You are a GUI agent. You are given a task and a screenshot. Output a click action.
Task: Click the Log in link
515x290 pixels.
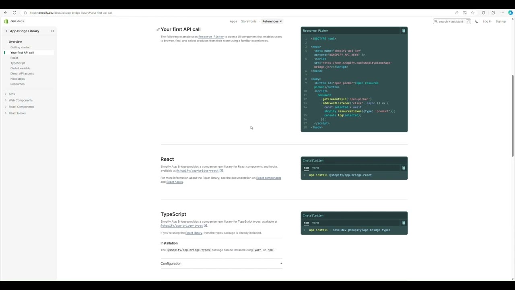(x=487, y=21)
